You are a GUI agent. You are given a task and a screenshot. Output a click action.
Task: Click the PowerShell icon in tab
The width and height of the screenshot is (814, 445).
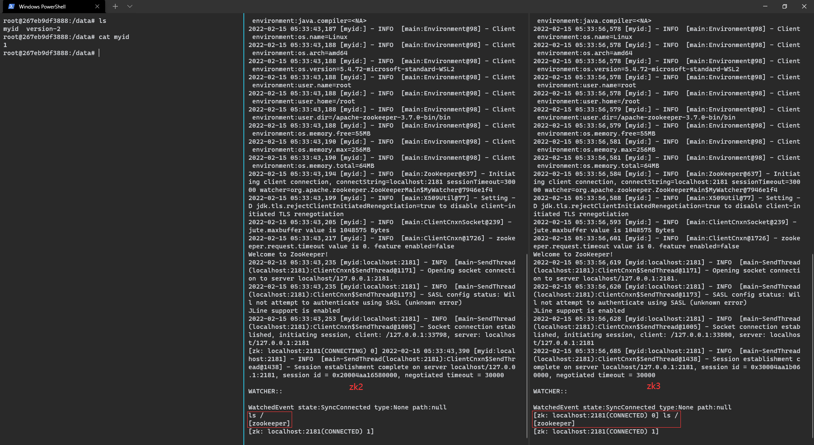click(11, 6)
